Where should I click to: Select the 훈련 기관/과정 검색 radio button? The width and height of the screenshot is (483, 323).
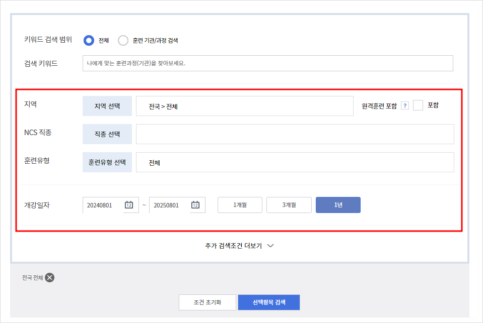tap(123, 40)
